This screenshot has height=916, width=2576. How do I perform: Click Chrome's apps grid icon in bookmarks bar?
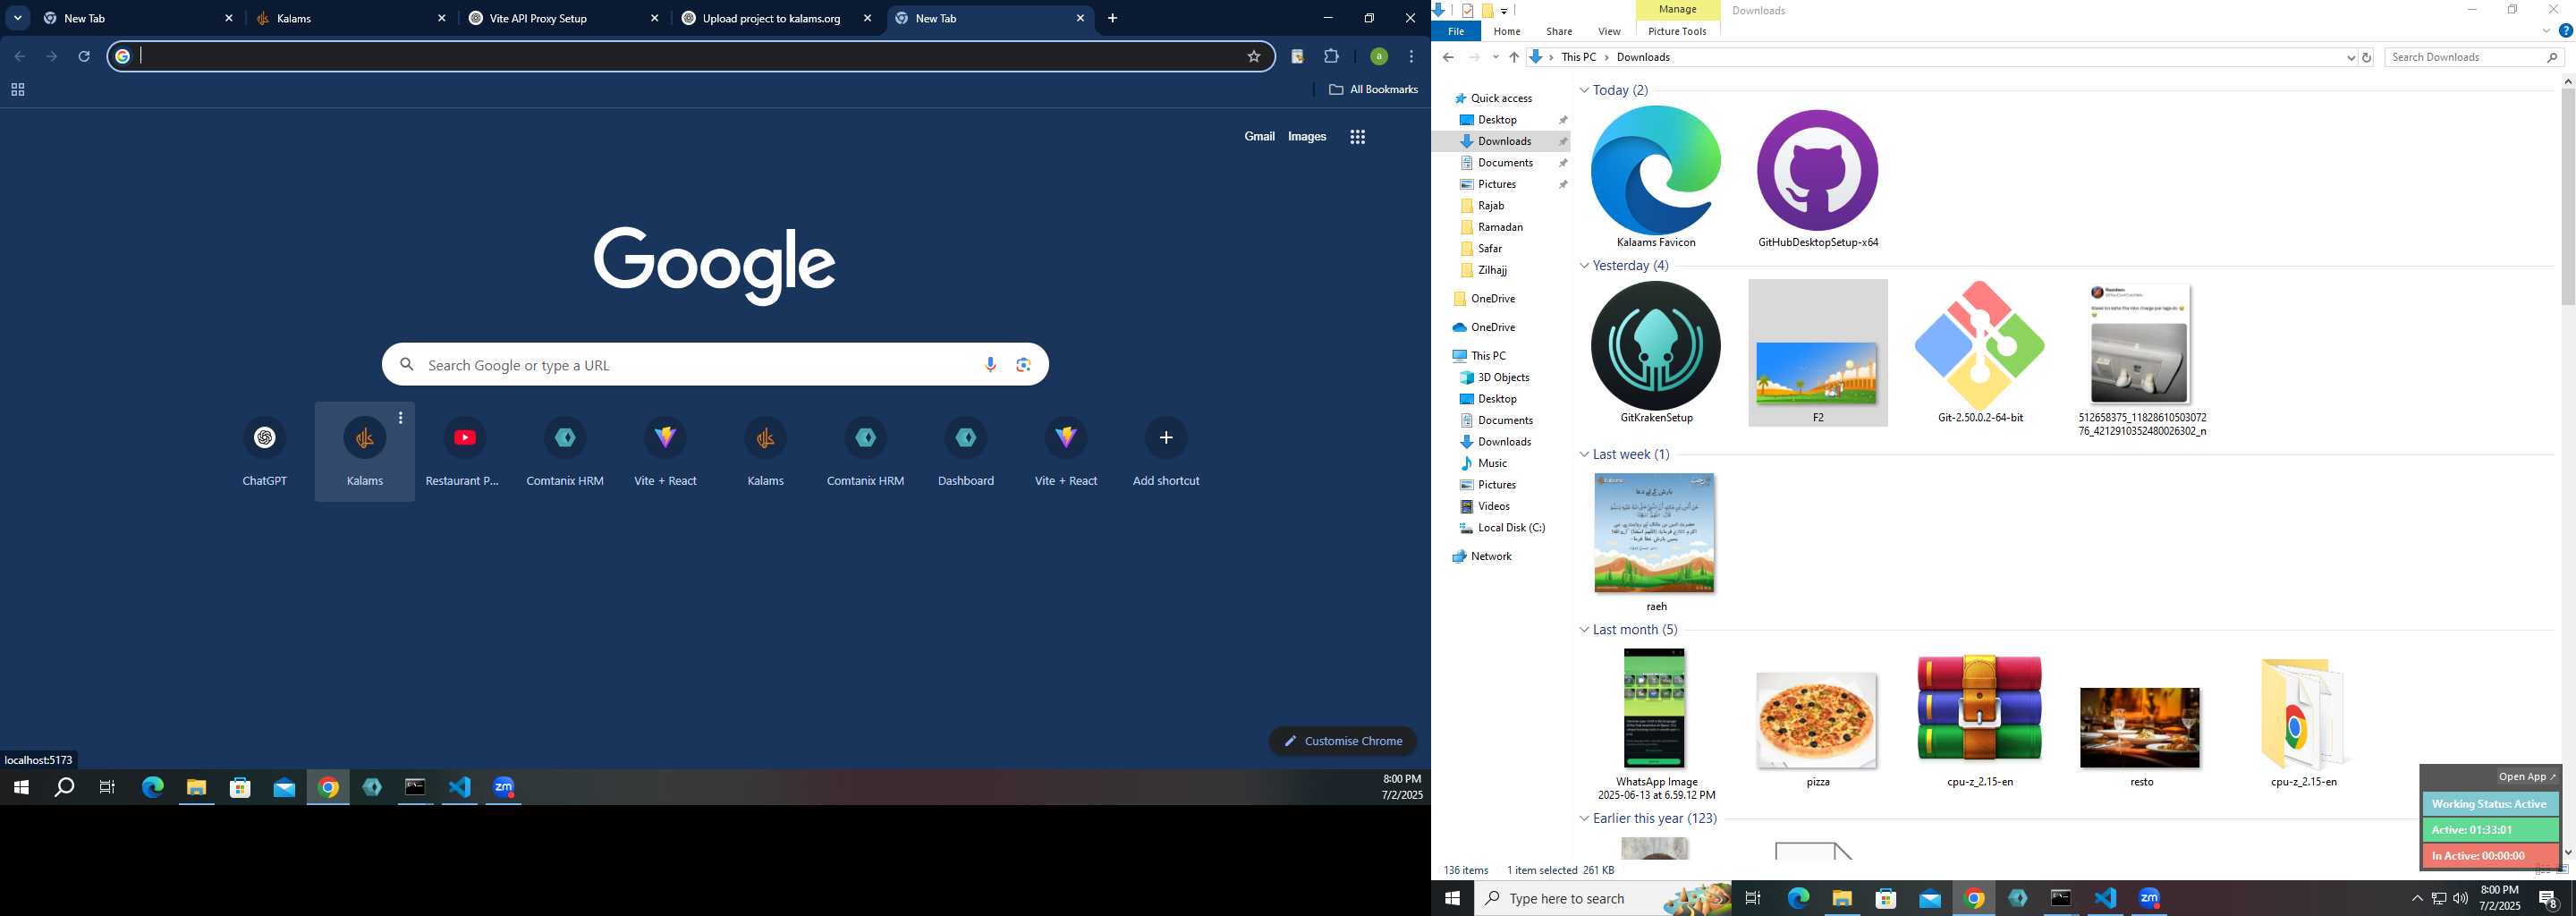17,90
